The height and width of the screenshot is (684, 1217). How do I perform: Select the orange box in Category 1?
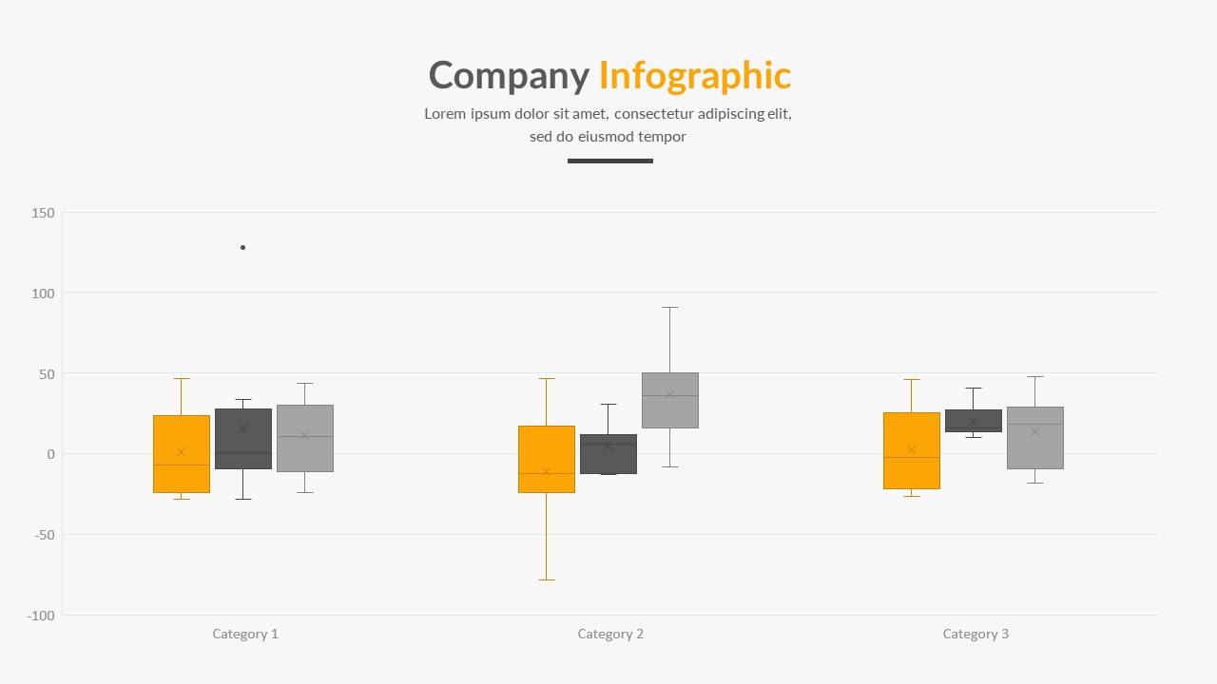[x=182, y=454]
